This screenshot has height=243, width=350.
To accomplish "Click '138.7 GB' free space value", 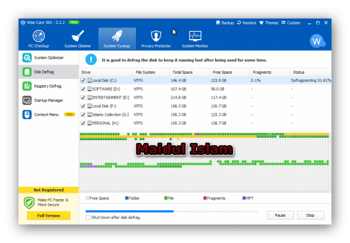I will pyautogui.click(x=219, y=123).
